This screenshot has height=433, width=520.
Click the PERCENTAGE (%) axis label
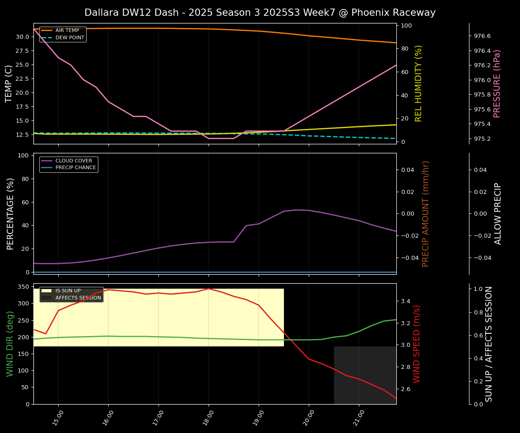10,214
